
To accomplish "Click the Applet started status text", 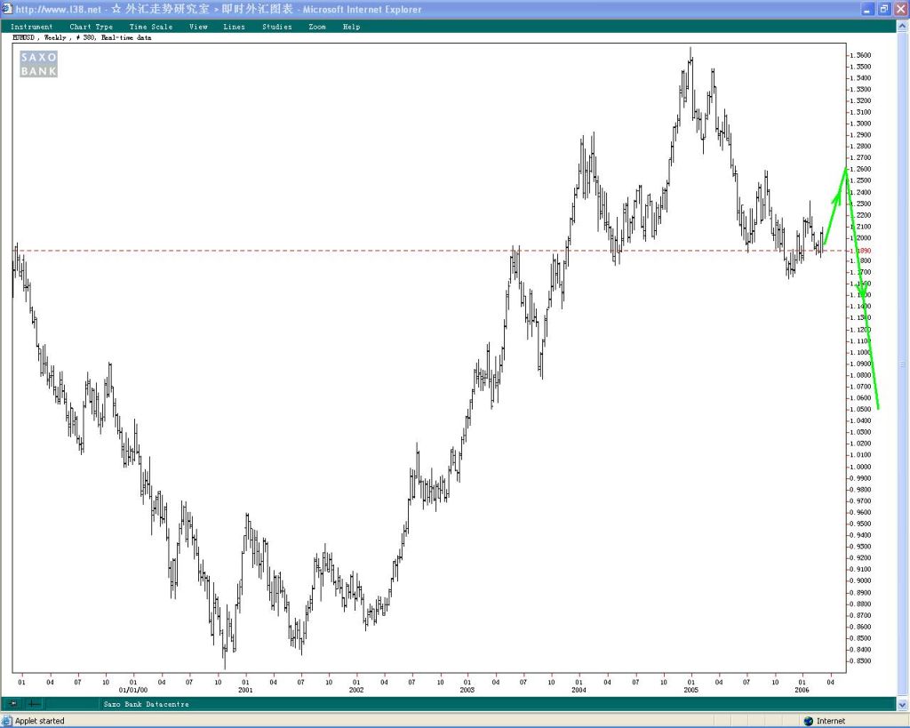I will click(x=39, y=721).
